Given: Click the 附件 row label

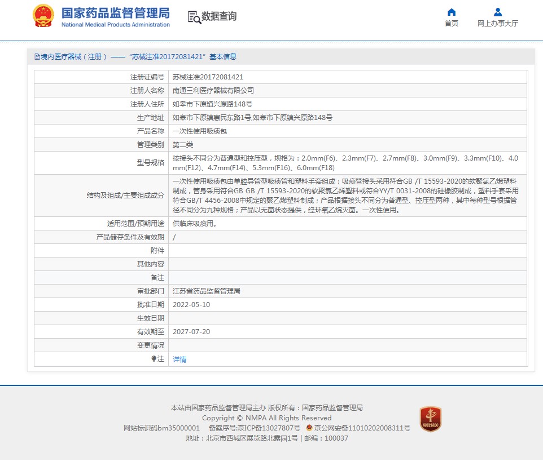Looking at the screenshot, I should click(157, 251).
